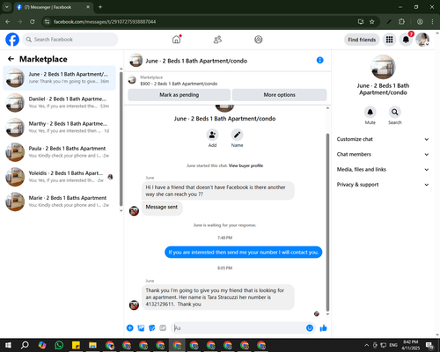Open Paula's conversation

coord(59,152)
